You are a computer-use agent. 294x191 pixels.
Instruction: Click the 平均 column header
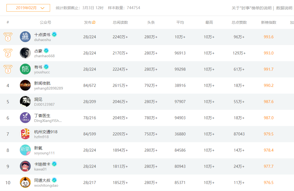pyautogui.click(x=180, y=22)
